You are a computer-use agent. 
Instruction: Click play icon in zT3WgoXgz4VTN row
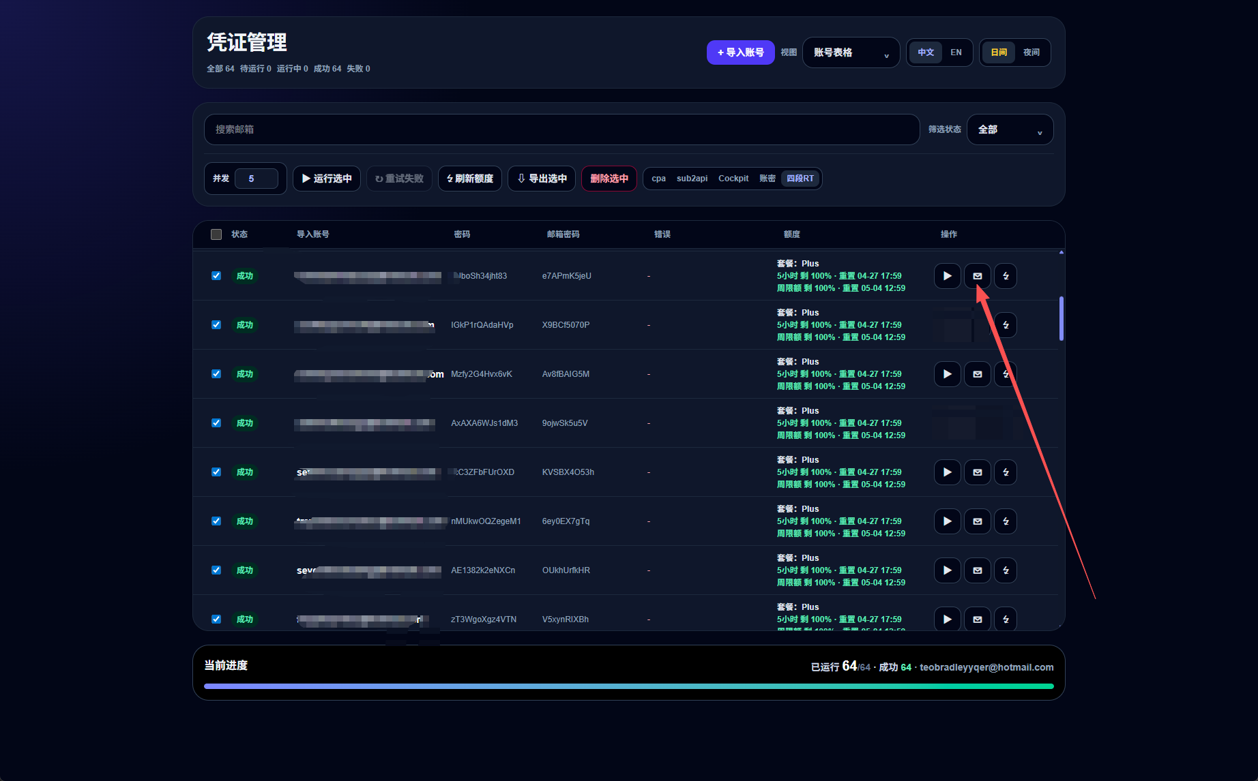pos(947,619)
